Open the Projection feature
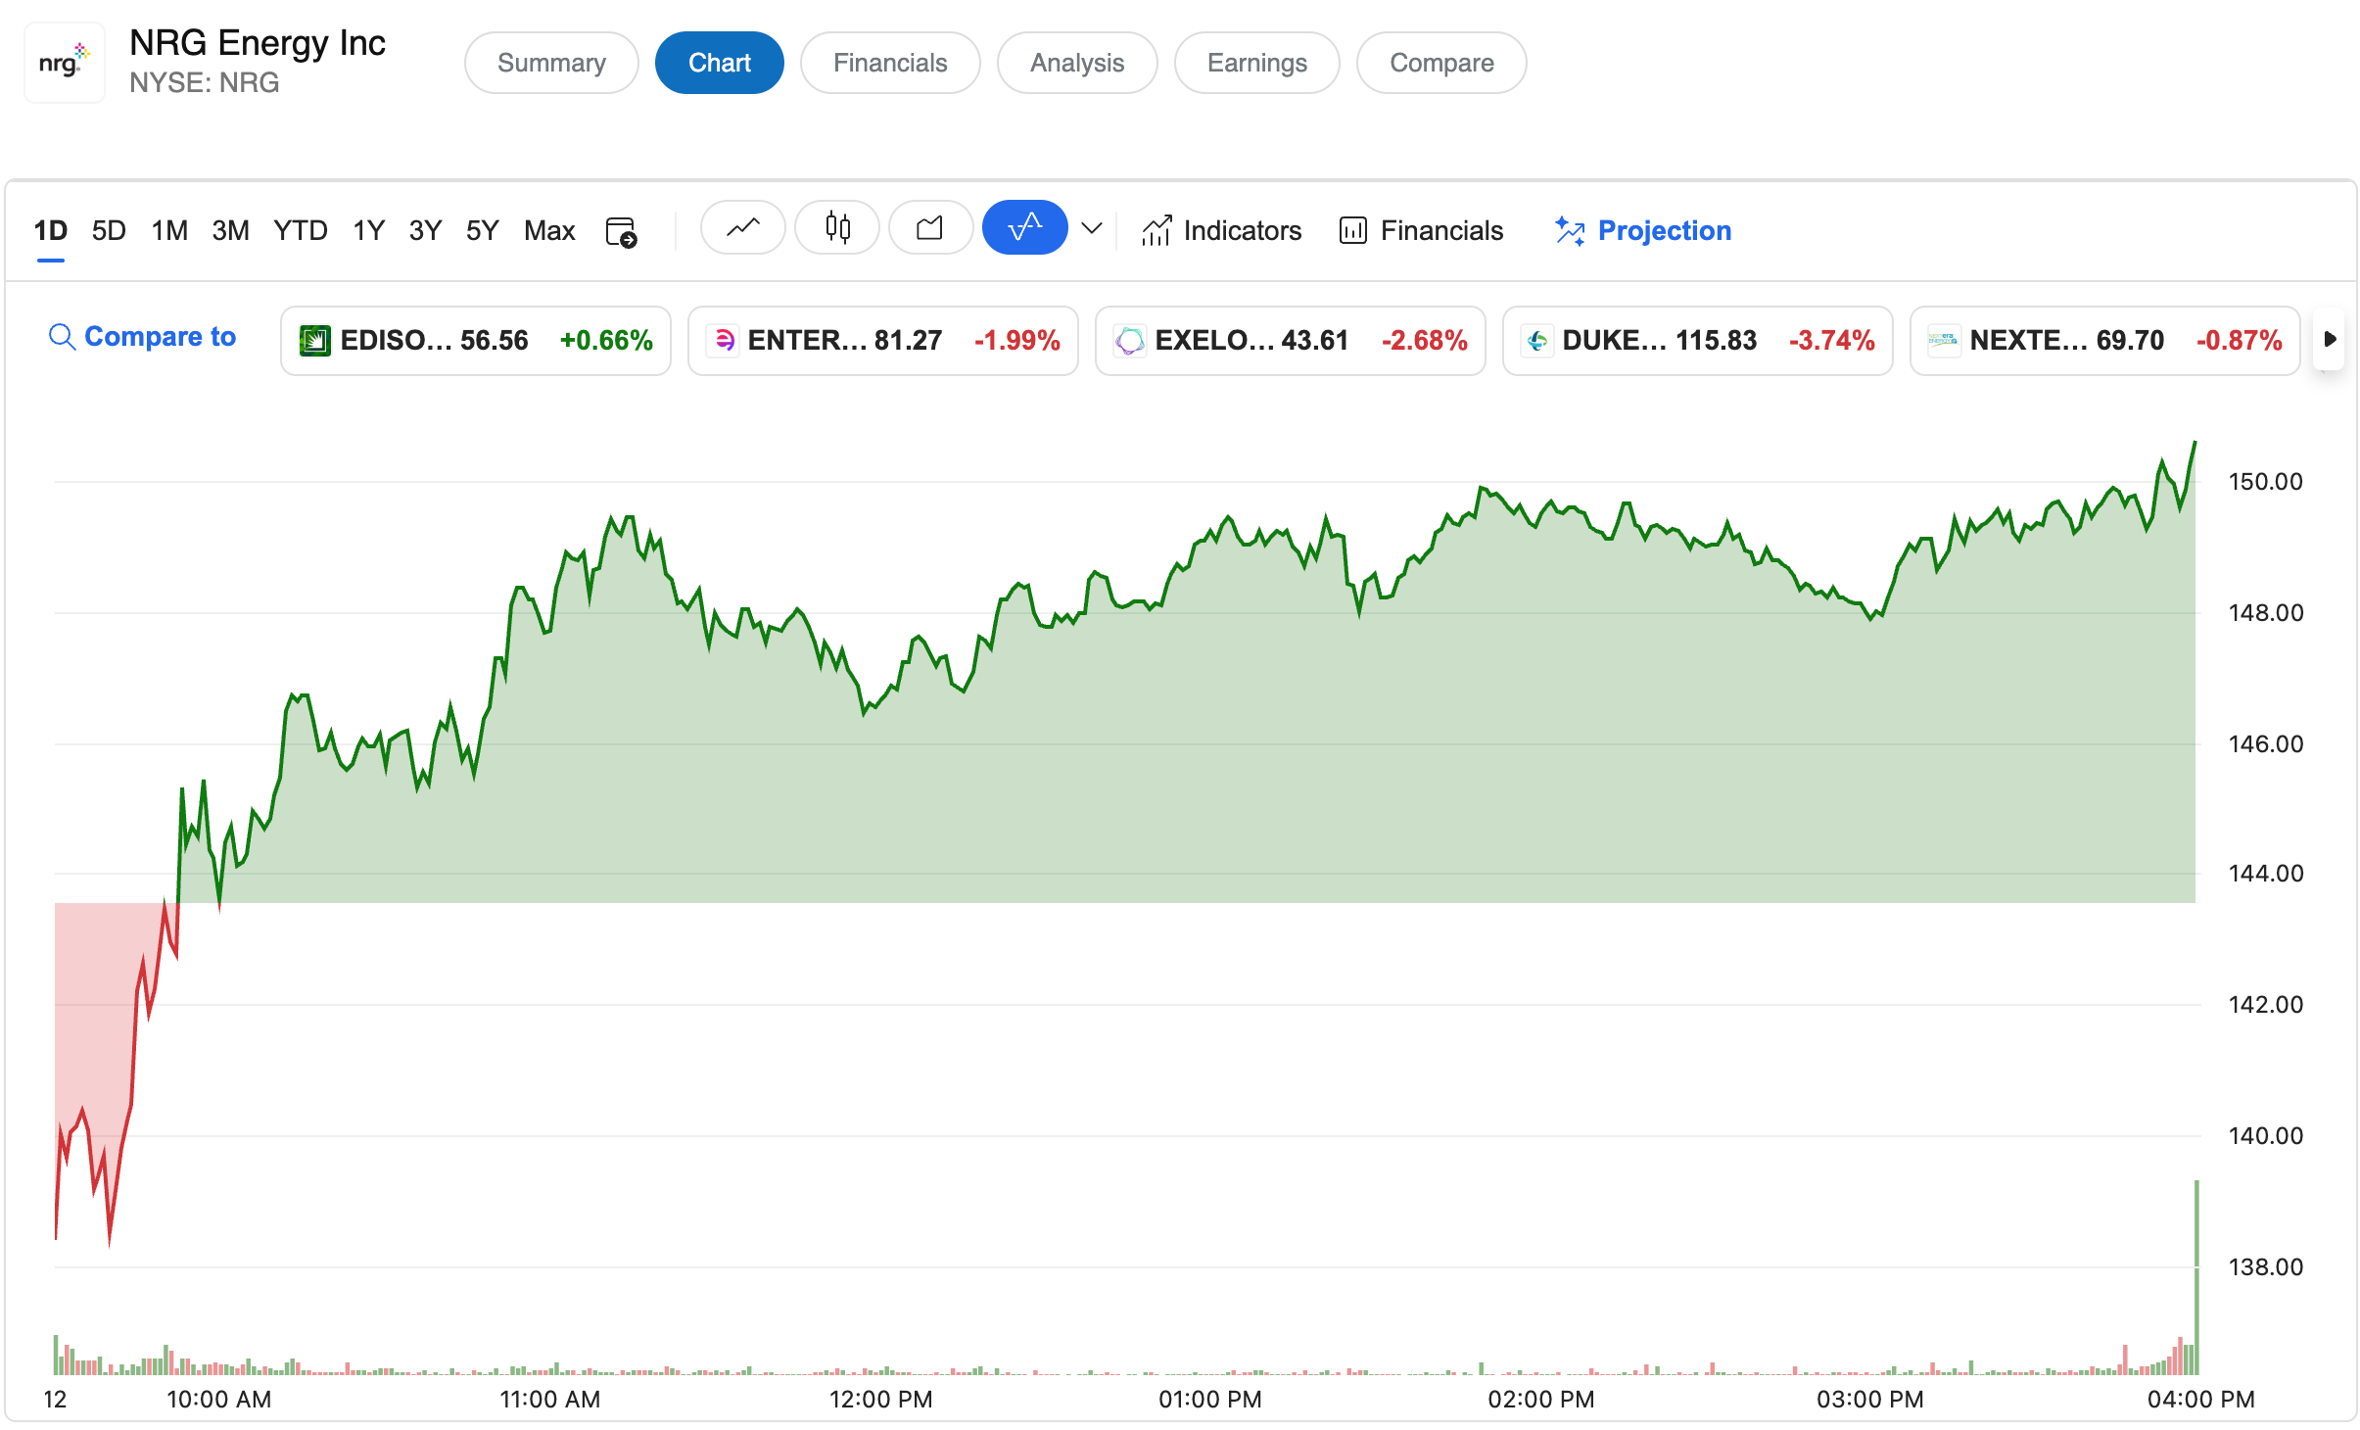Image resolution: width=2360 pixels, height=1430 pixels. [x=1642, y=231]
